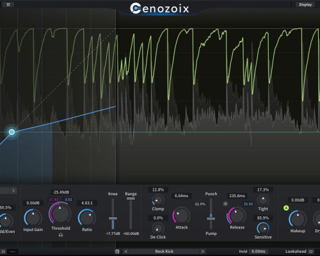Click the Range slider handle

point(131,198)
